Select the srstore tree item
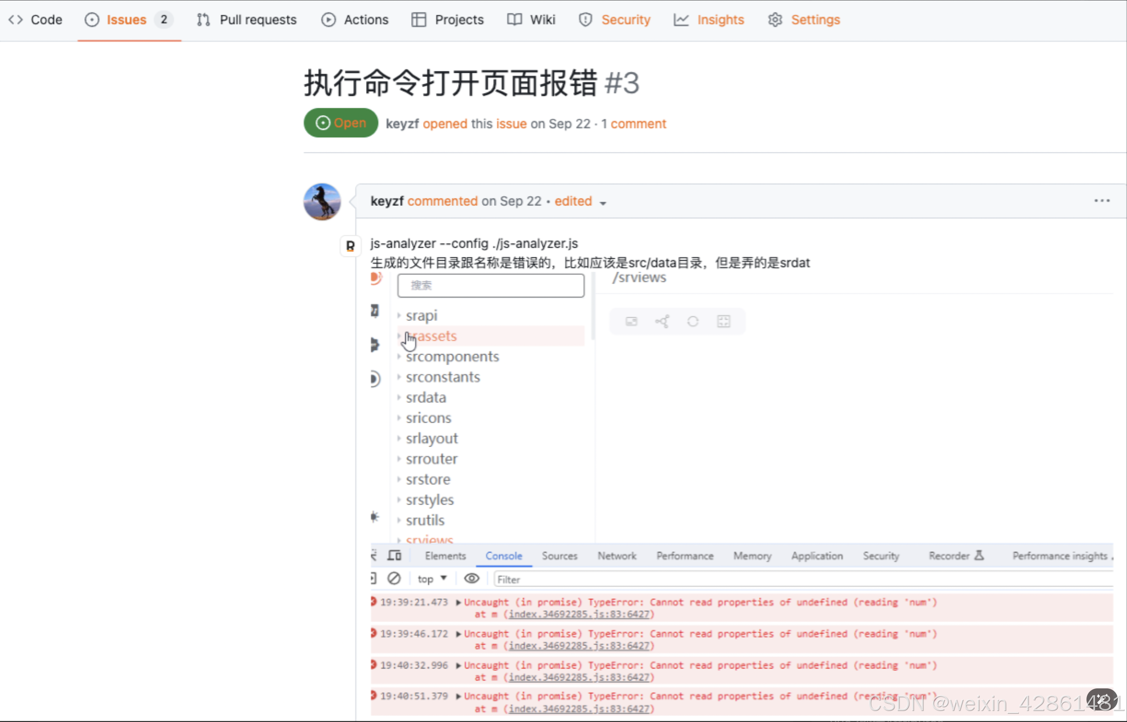 tap(428, 480)
